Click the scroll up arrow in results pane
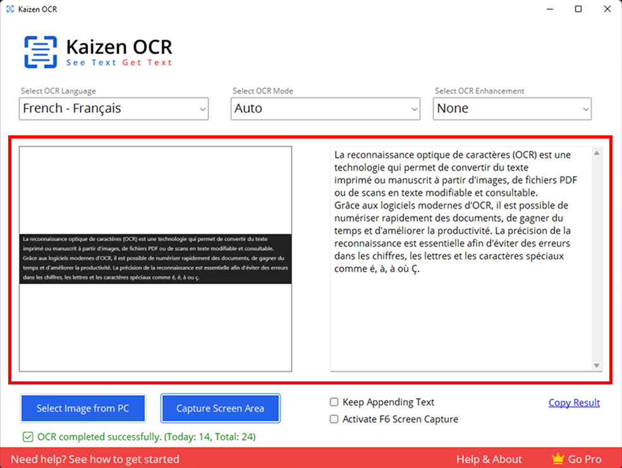Viewport: 622px width, 468px height. point(596,153)
